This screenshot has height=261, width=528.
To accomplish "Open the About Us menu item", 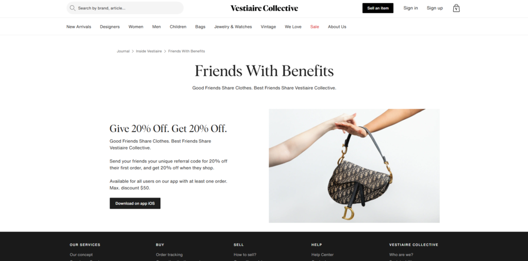I will [337, 27].
